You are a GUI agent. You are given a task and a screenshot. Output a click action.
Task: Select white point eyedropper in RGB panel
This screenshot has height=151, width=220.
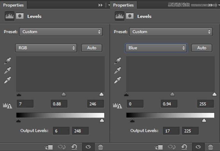coord(7,80)
